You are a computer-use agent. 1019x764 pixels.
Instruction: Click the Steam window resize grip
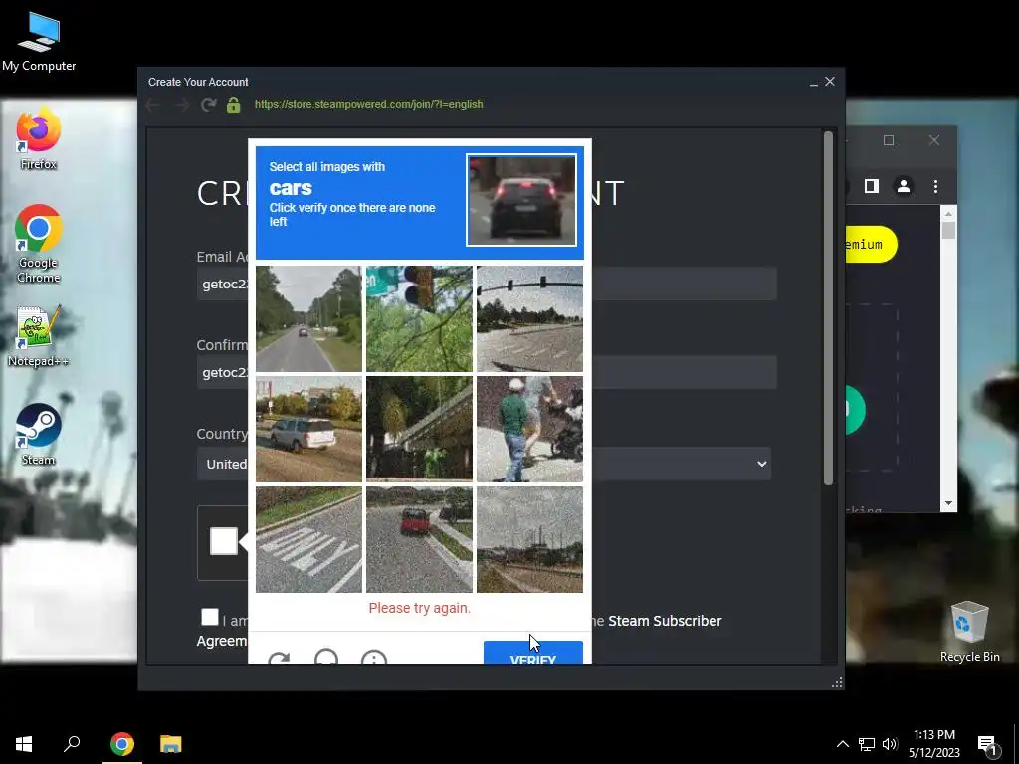[x=837, y=682]
